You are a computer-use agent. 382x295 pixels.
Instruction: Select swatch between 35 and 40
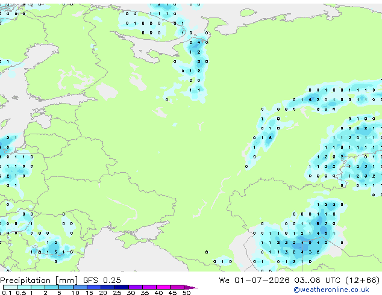coord(149,287)
